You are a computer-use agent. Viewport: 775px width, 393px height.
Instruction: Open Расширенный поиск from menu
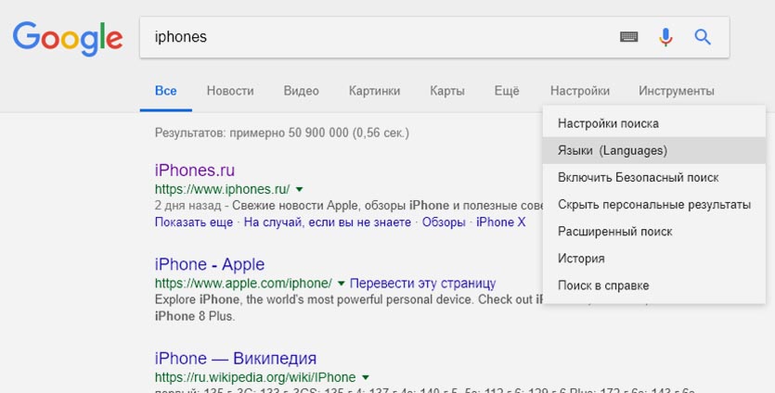coord(654,232)
